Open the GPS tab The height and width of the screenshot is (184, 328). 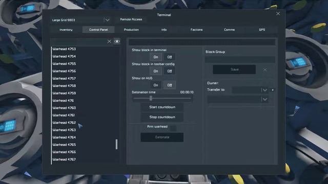click(x=262, y=30)
